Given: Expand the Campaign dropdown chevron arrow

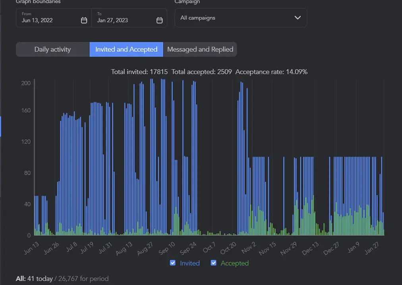Looking at the screenshot, I should coord(297,18).
